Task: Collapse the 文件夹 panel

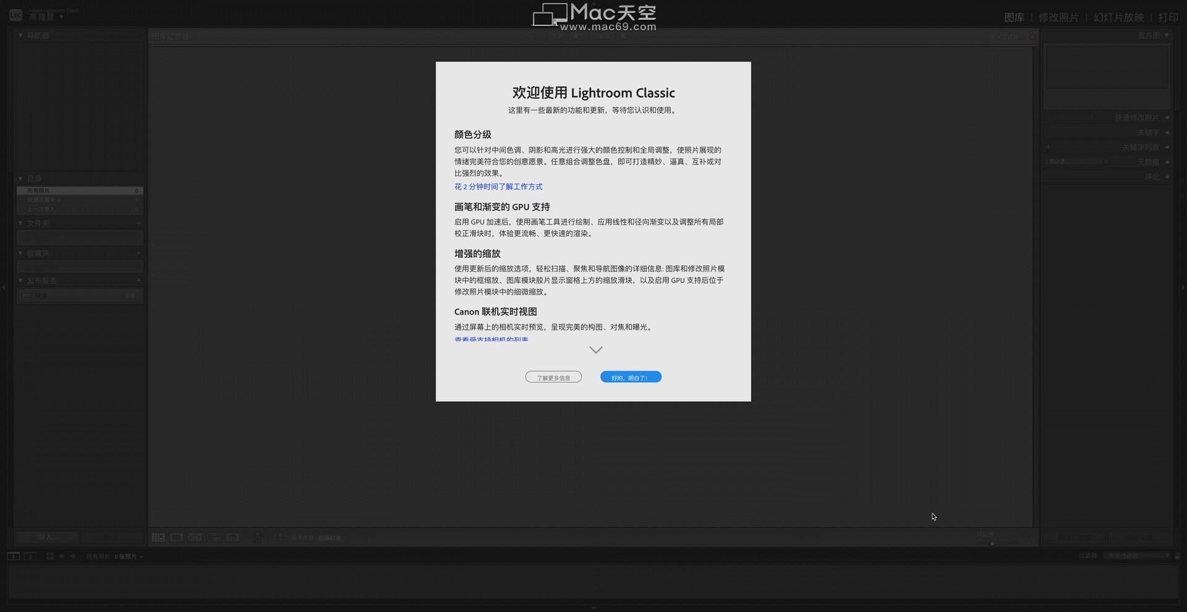Action: (20, 223)
